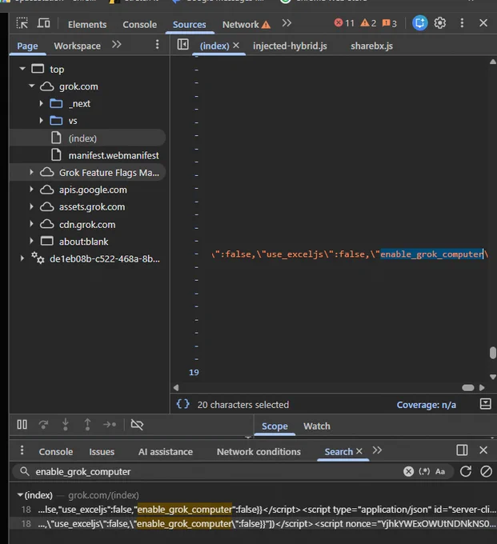Toggle the deactivate breakpoints icon
Screen dimensions: 497x544
(137, 424)
